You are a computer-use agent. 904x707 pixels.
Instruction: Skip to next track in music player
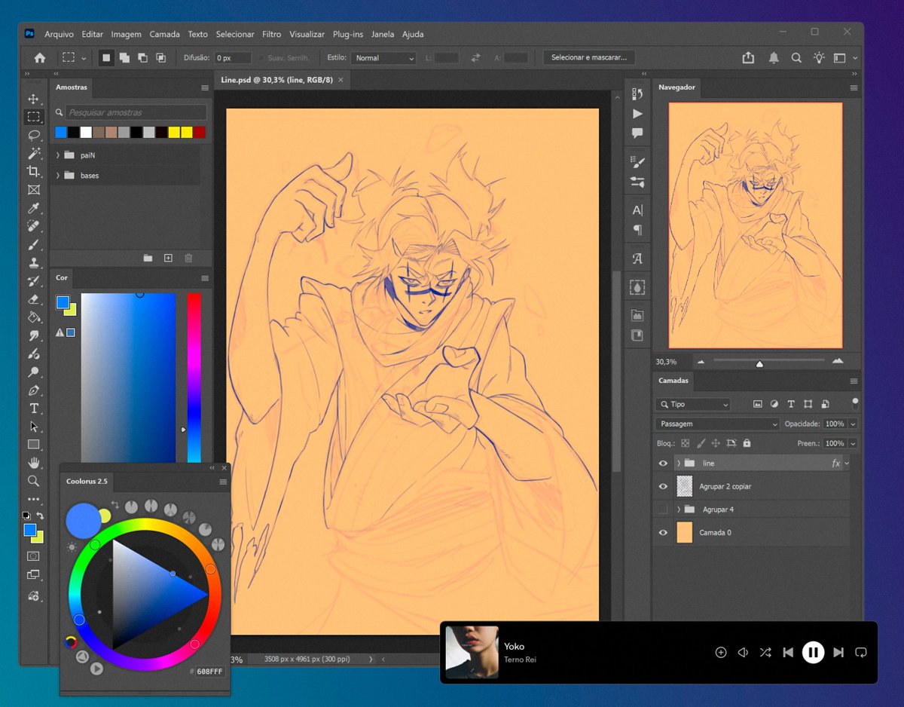click(838, 653)
